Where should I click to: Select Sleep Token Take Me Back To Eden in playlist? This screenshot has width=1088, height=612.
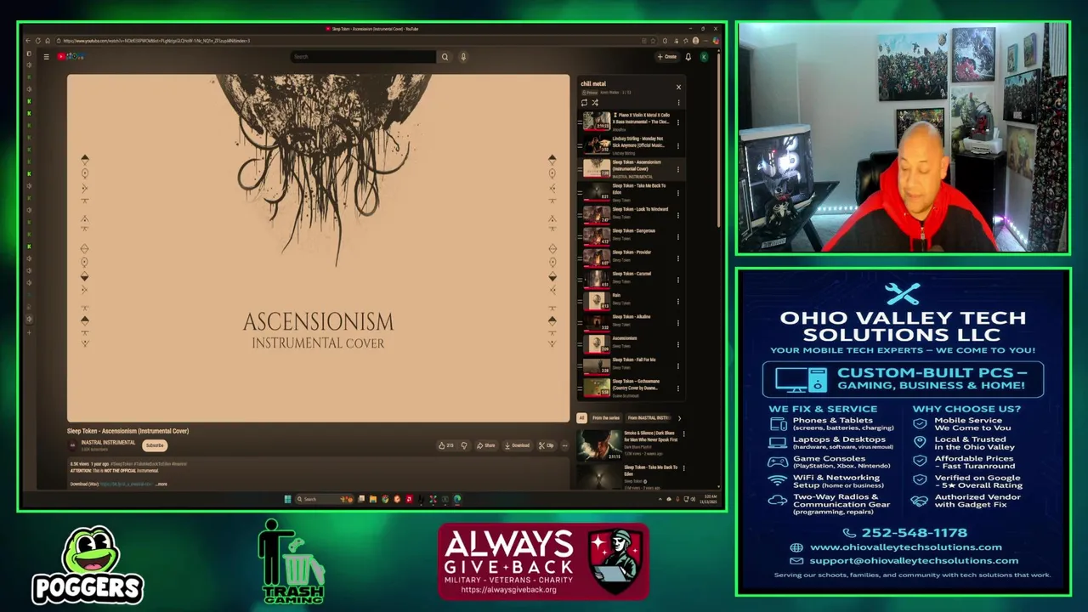pos(631,192)
